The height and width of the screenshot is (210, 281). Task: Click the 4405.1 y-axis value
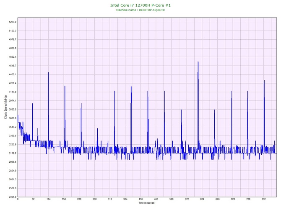[13, 74]
